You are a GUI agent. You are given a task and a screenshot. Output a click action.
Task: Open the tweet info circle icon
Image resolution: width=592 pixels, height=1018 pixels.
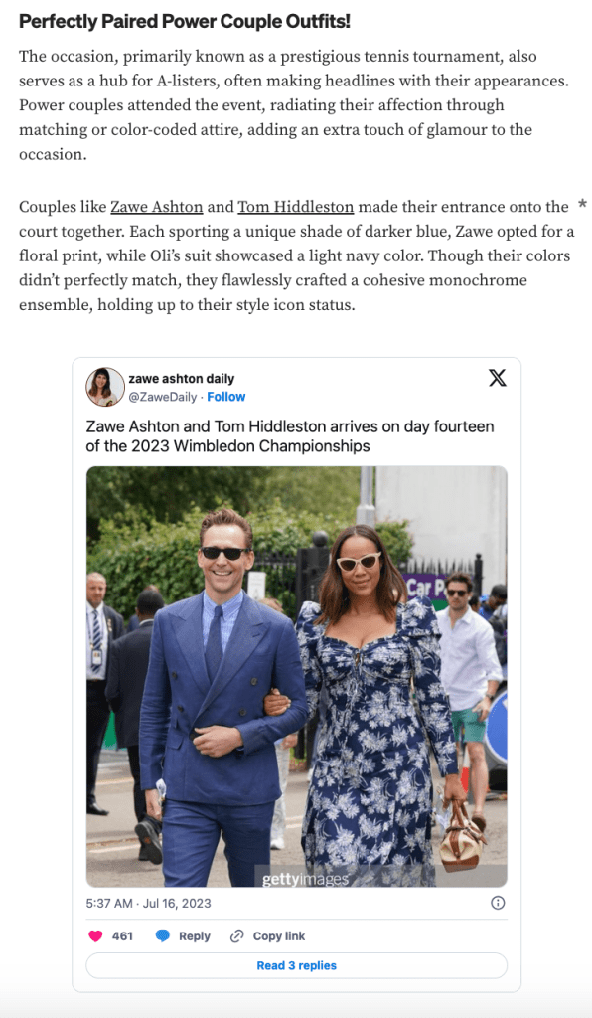pyautogui.click(x=498, y=903)
